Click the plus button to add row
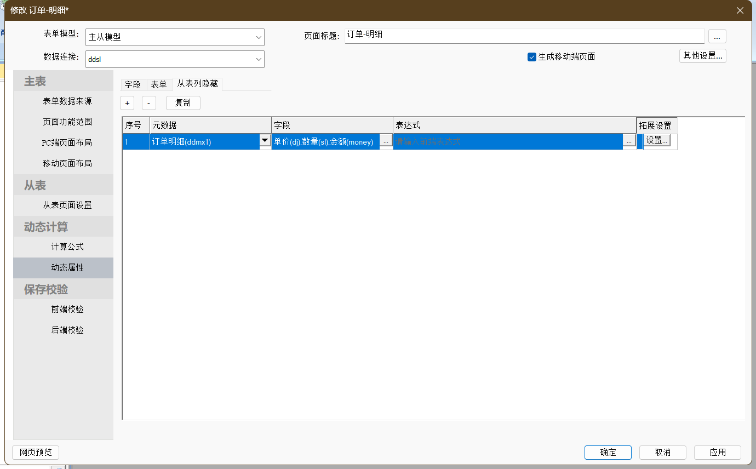 [x=127, y=103]
